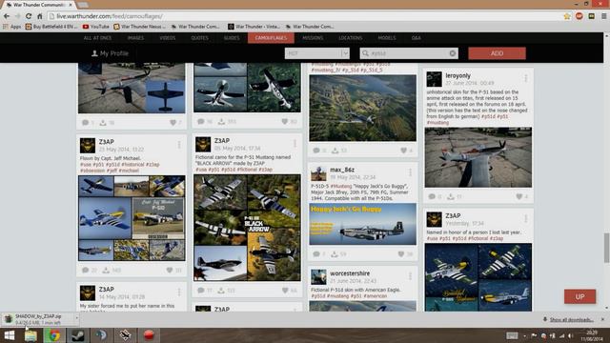Open the YouTube bookmark
Image resolution: width=610 pixels, height=343 pixels.
pos(95,27)
